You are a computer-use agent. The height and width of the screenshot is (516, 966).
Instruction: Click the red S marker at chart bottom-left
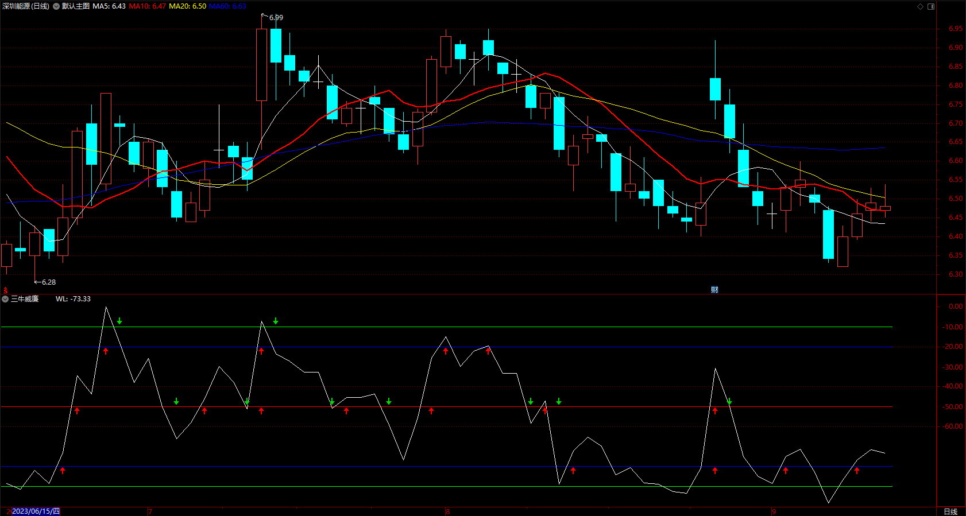coord(5,291)
